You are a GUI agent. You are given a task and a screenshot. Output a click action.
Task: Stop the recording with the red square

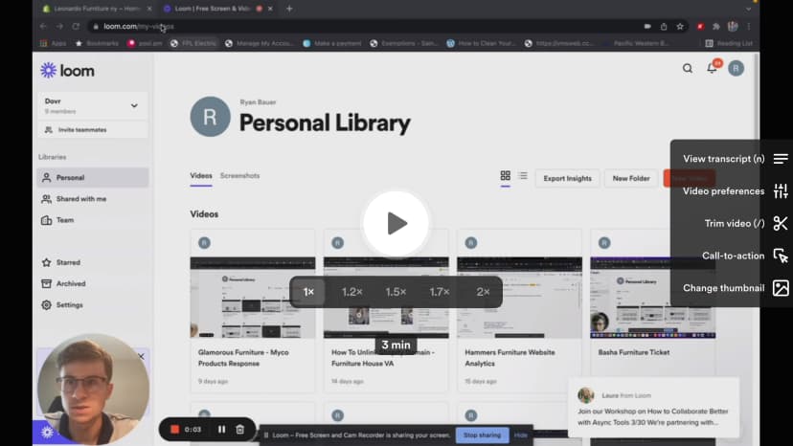coord(174,430)
